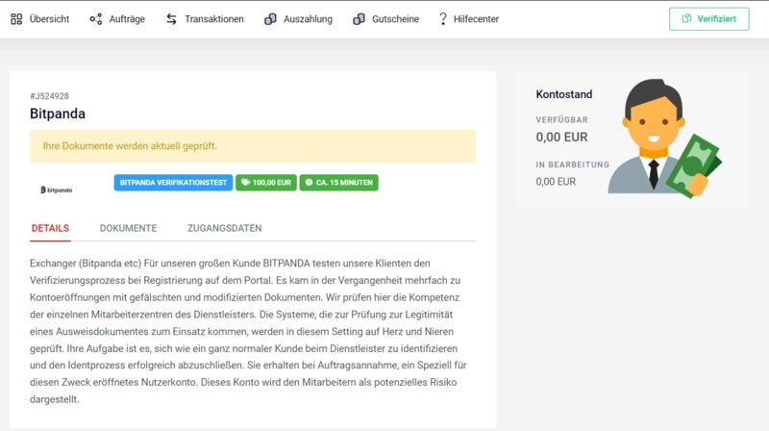
Task: Open the Zugangsdaten tab
Action: click(225, 228)
